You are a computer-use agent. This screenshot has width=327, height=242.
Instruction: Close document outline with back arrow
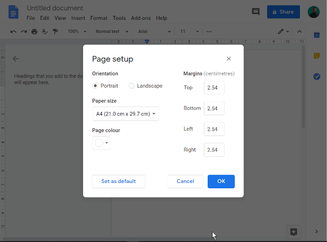15,59
